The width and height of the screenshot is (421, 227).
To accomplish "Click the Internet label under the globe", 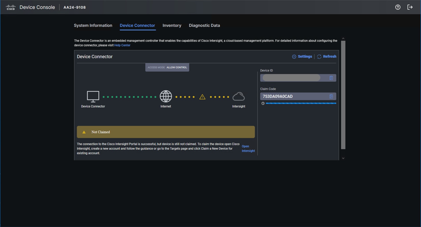I will click(166, 106).
